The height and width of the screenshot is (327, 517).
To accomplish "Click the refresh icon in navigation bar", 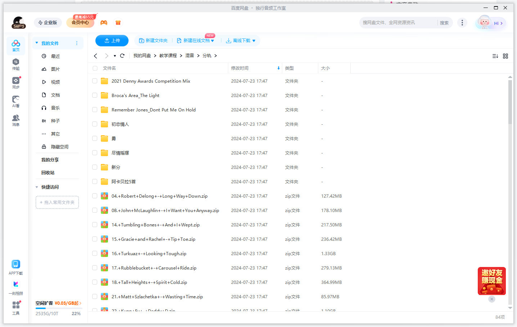I will click(x=122, y=56).
